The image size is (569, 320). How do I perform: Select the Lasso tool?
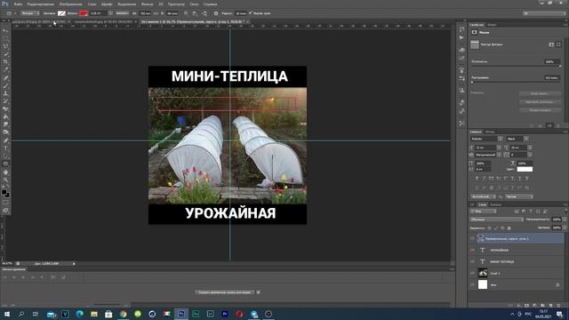pyautogui.click(x=5, y=46)
